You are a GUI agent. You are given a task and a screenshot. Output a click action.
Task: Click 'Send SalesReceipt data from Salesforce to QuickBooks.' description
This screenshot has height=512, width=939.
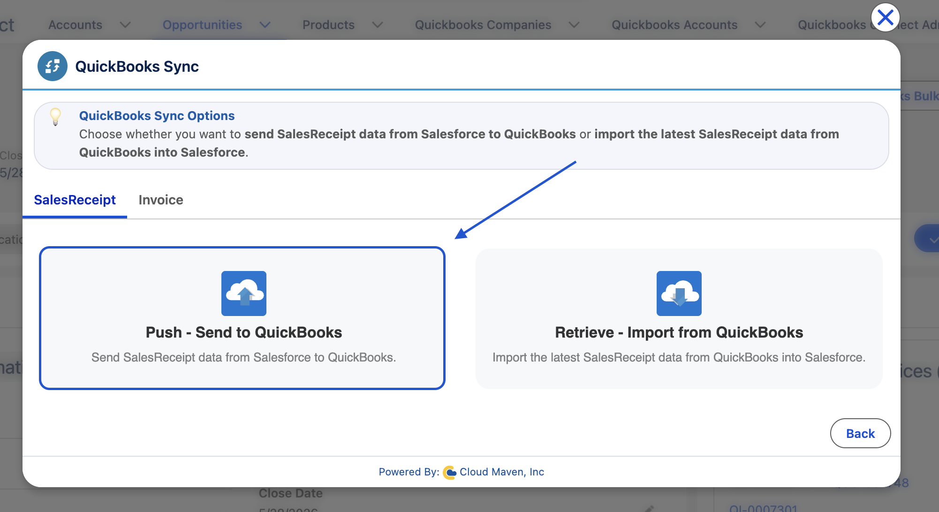(244, 357)
